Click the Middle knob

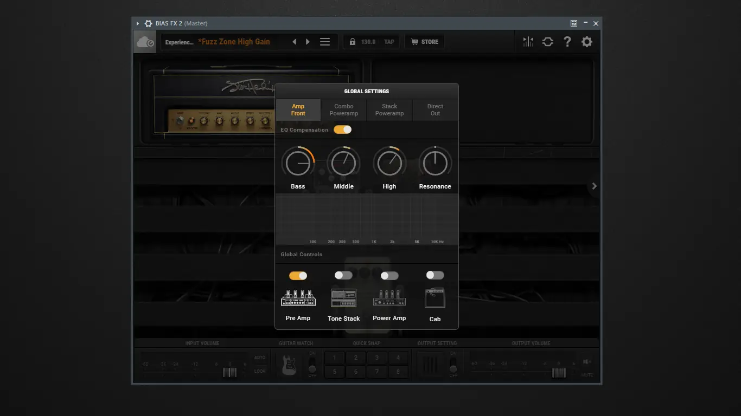click(x=344, y=163)
